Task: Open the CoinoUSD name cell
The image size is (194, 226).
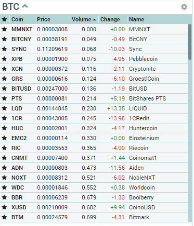Action: click(x=142, y=207)
